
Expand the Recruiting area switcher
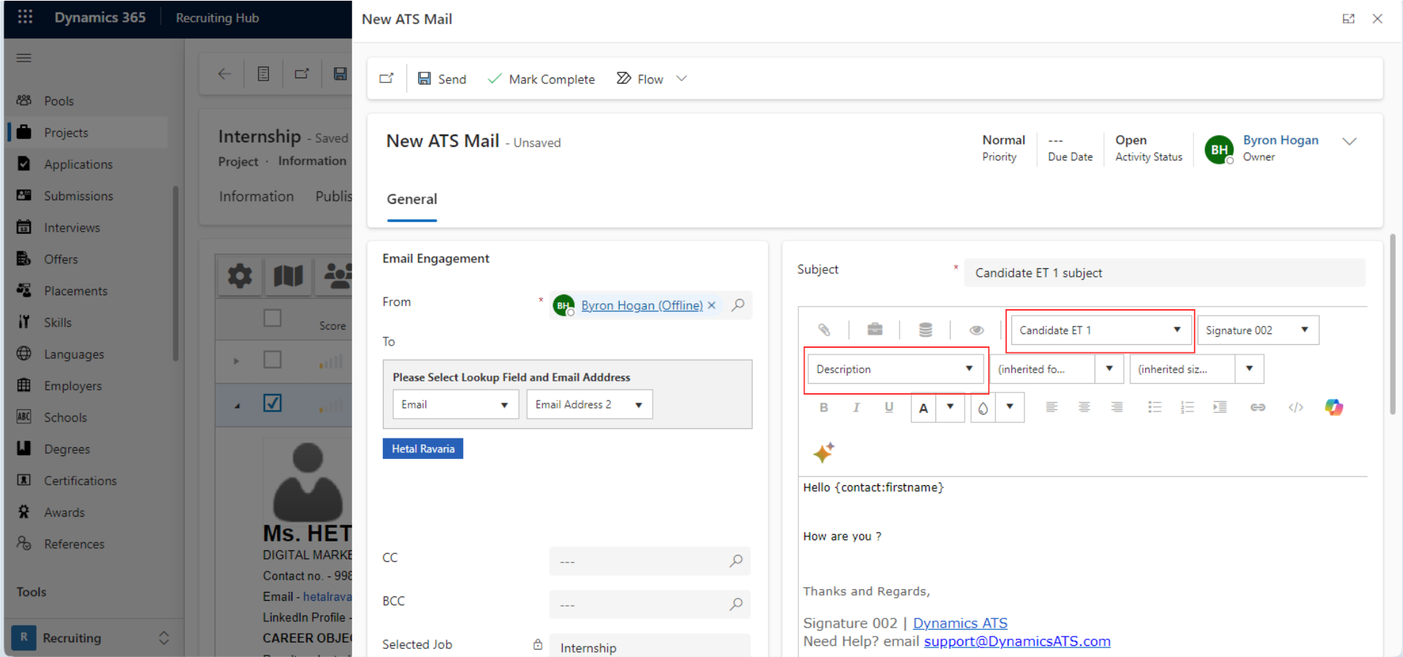point(164,638)
